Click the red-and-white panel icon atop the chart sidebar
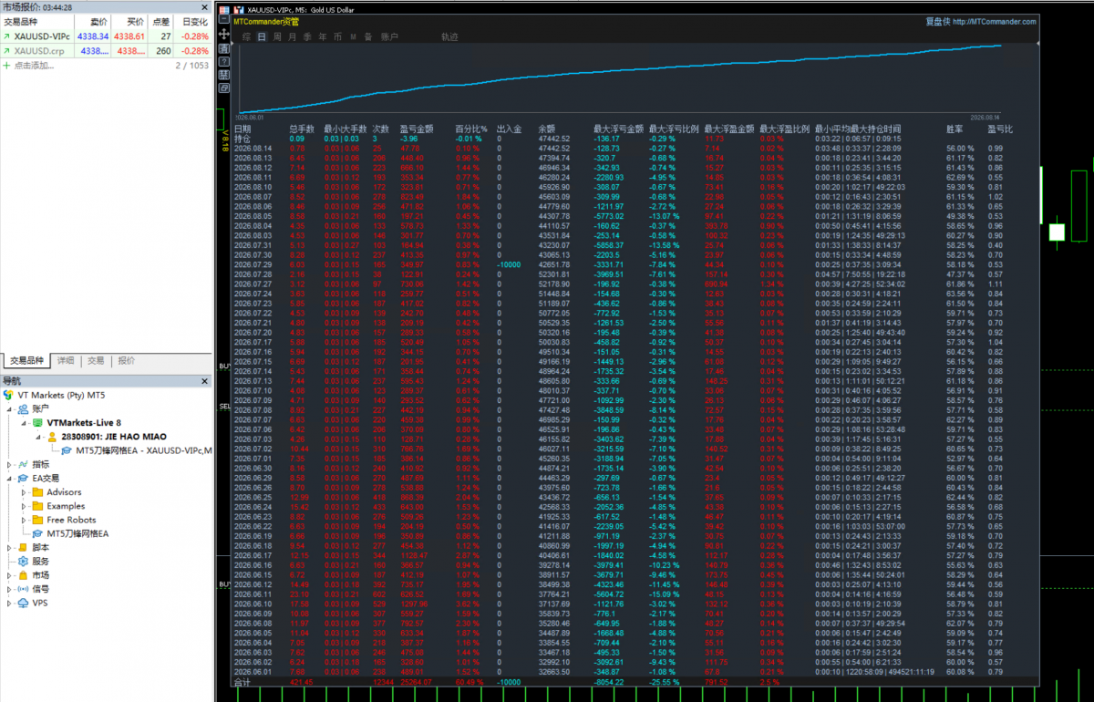The image size is (1094, 702). pyautogui.click(x=224, y=10)
